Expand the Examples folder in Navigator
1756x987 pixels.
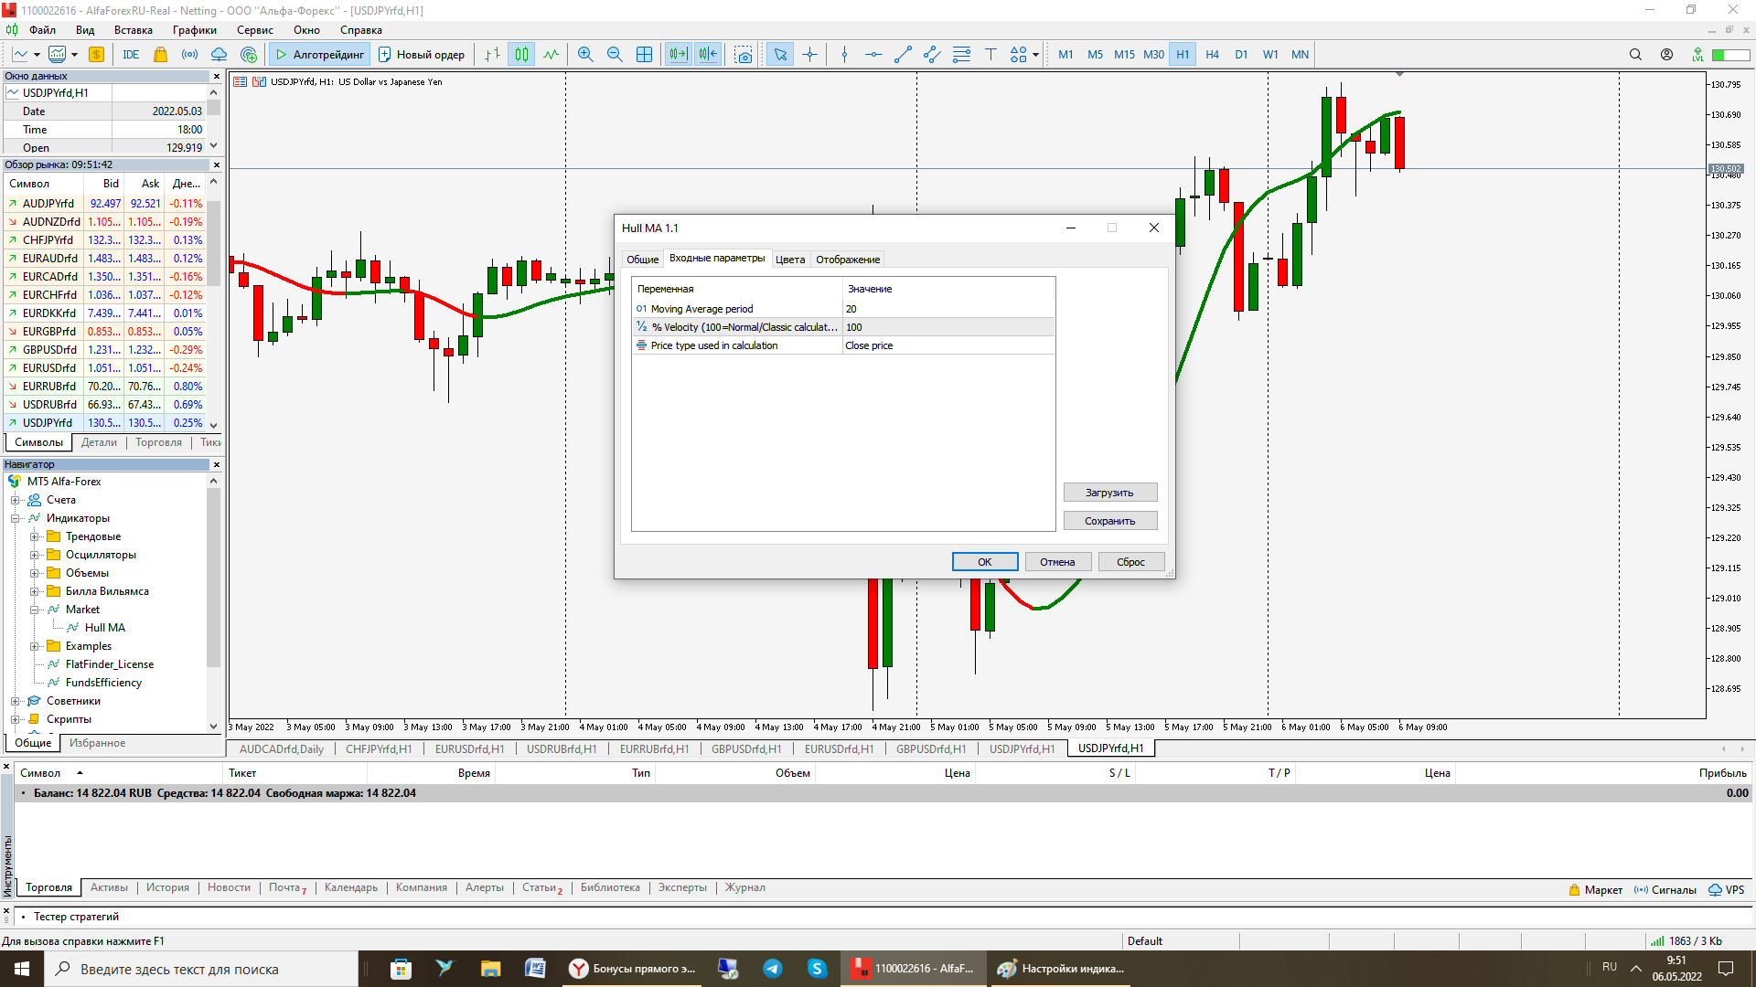coord(34,646)
